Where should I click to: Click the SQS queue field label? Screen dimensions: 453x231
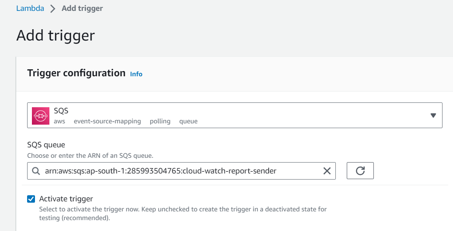[46, 145]
